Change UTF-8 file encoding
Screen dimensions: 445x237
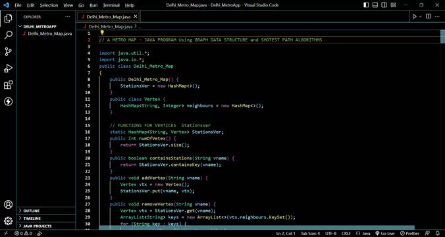(330, 233)
